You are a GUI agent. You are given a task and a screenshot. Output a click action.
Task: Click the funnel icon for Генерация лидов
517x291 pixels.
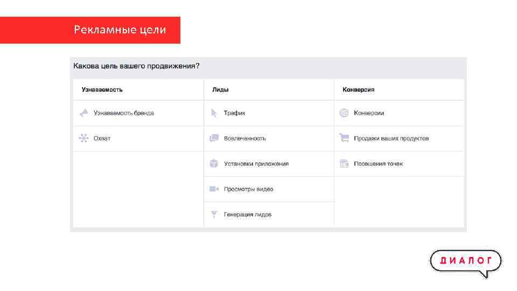point(214,214)
